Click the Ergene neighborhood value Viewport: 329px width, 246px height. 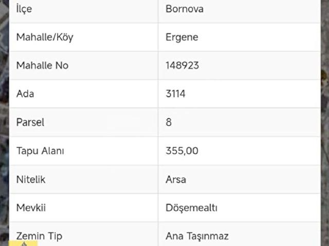coord(182,37)
